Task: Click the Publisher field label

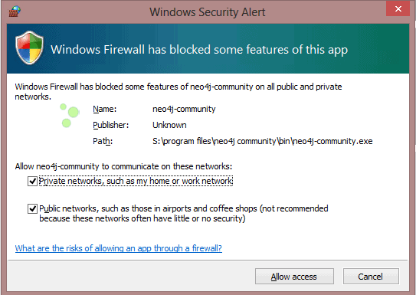Action: click(111, 125)
